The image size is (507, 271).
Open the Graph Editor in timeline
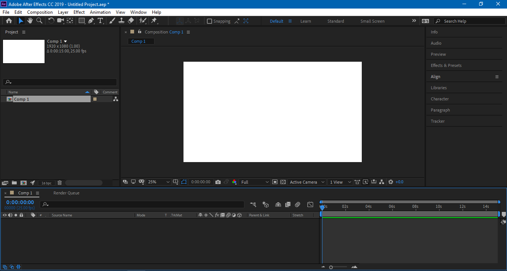pyautogui.click(x=310, y=204)
